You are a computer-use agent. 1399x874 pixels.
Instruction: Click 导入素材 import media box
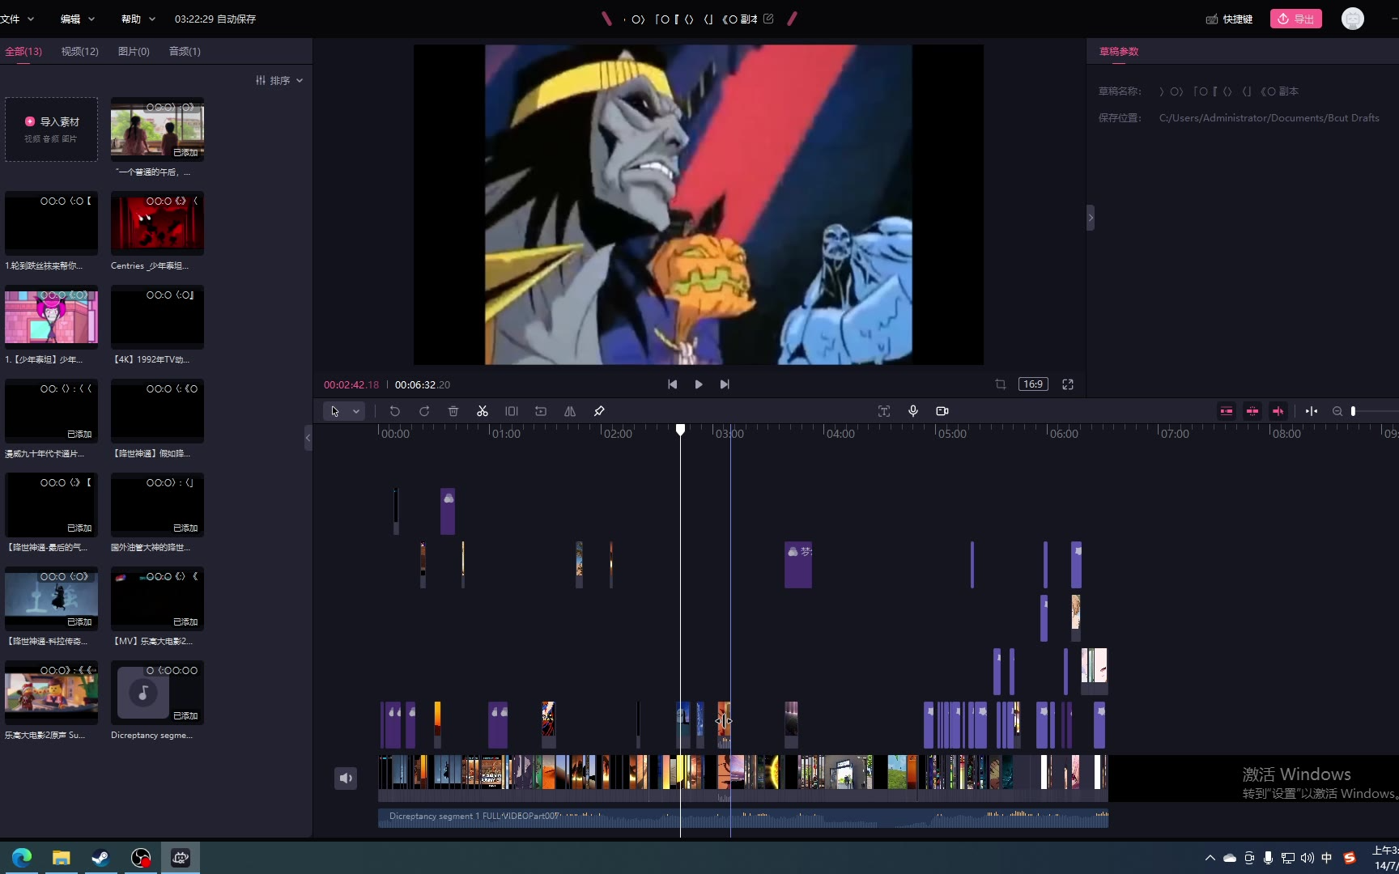(52, 129)
